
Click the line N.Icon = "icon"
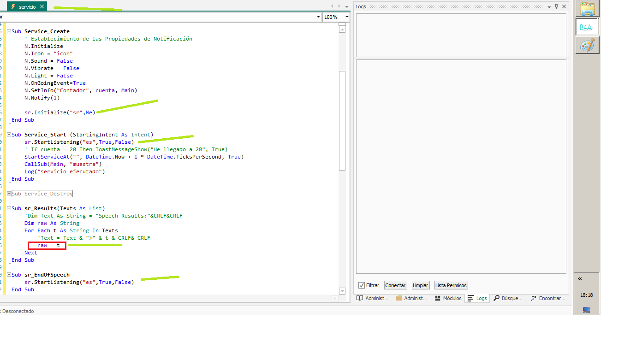[48, 53]
